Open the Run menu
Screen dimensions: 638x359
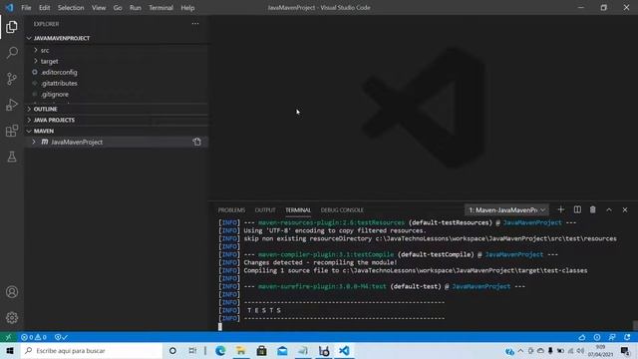coord(136,8)
